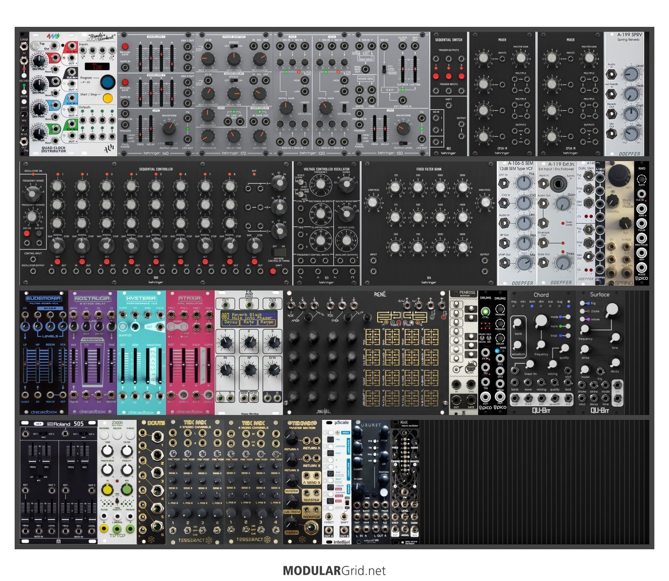Select the Sequential Switch 962 module
Viewport: 669px width, 581px height.
[x=448, y=94]
